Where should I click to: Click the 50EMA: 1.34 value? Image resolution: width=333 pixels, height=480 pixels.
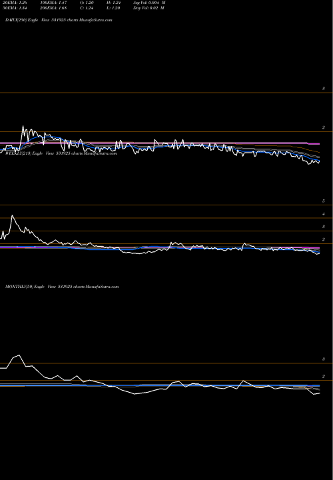pyautogui.click(x=15, y=8)
